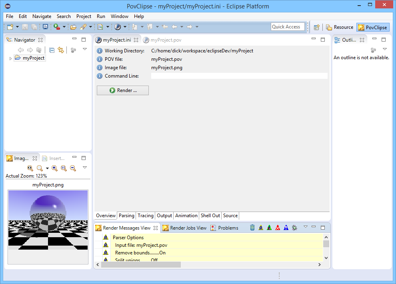Open the Navigator view menu triangle

(85, 49)
